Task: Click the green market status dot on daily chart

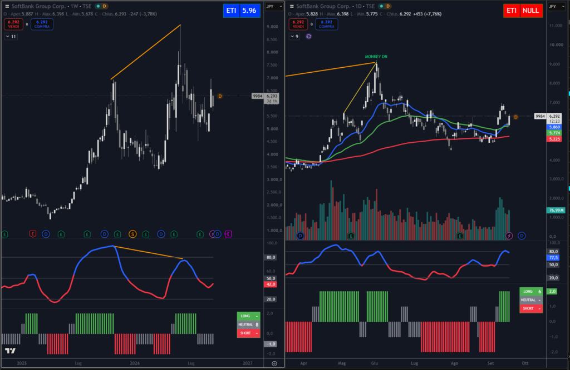Action: click(x=382, y=6)
